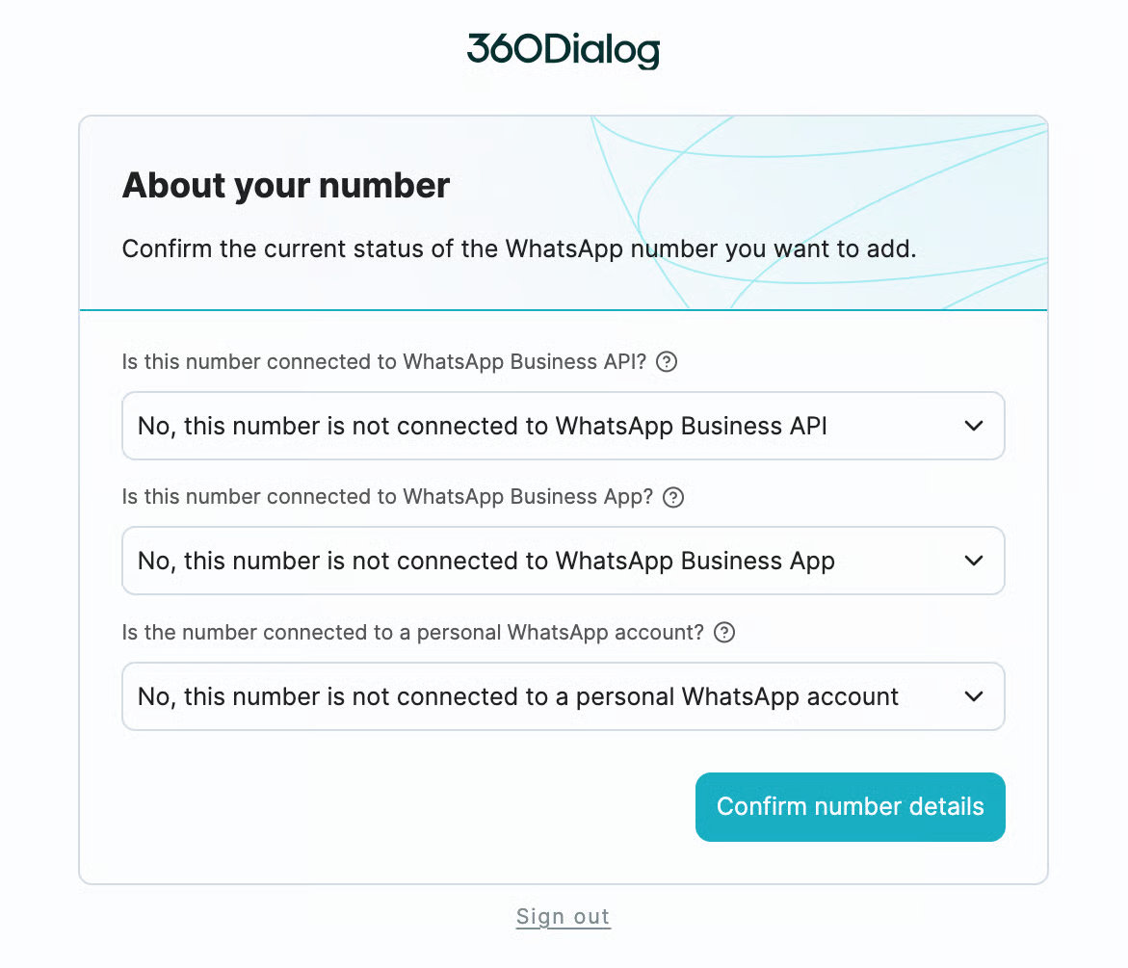This screenshot has height=968, width=1128.
Task: Select the "not connected to a personal WhatsApp account" text
Action: [x=518, y=696]
